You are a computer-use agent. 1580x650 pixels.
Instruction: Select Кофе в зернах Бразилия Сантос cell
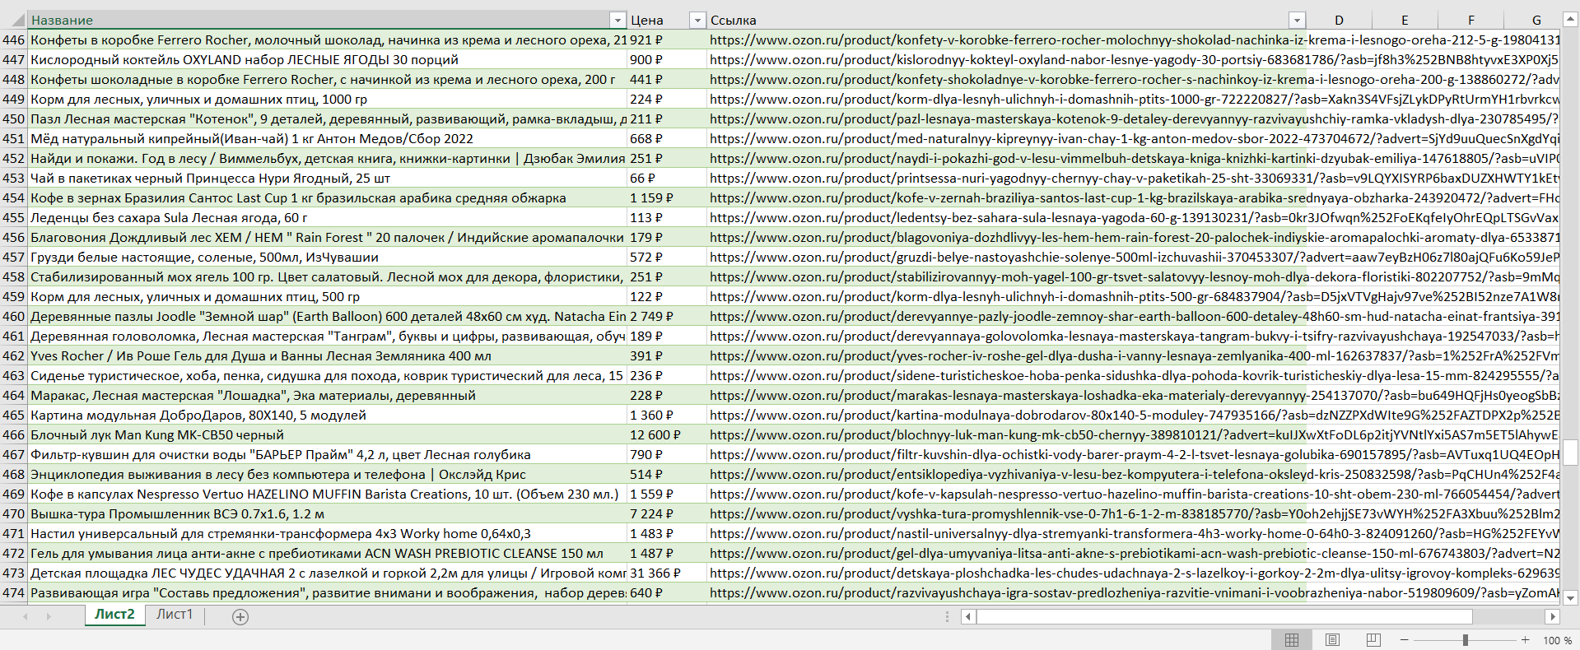click(x=328, y=197)
